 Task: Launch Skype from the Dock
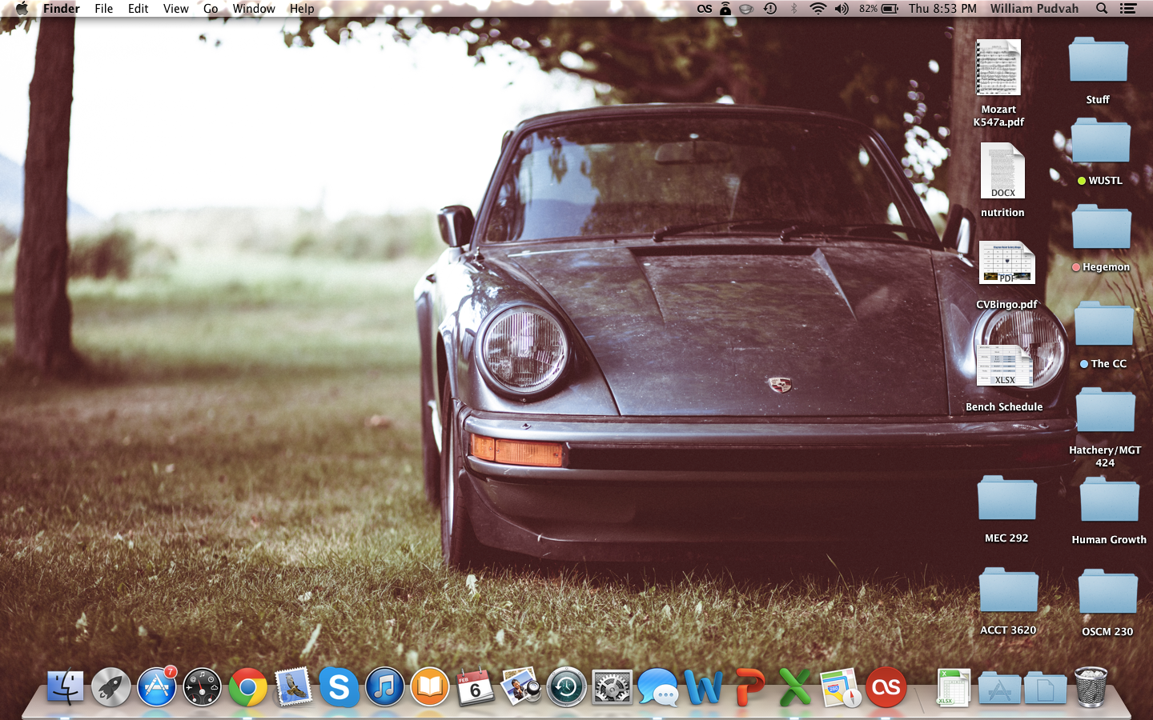coord(339,687)
